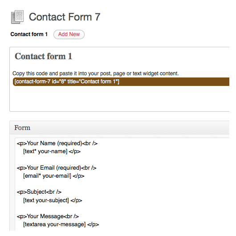The height and width of the screenshot is (236, 236).
Task: Click blank area below the shortcode bar
Action: tap(119, 98)
